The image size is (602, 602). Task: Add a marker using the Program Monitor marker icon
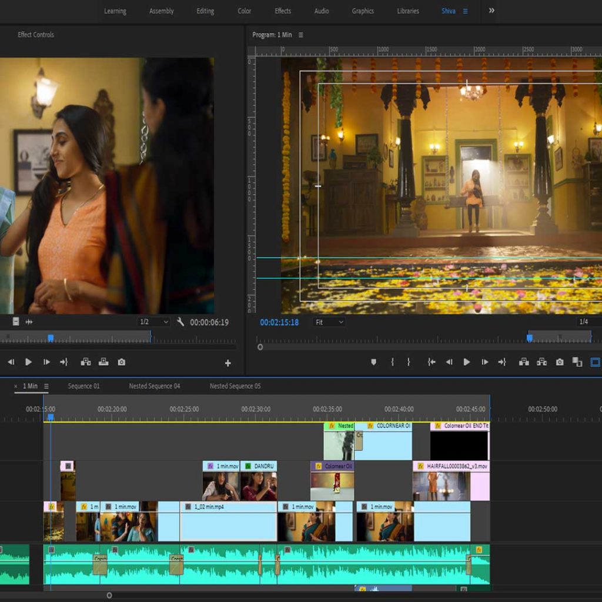click(373, 363)
